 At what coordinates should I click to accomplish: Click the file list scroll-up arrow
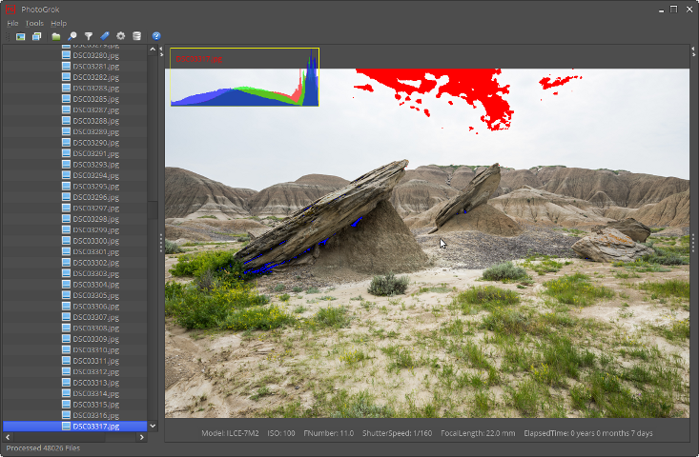pos(153,50)
